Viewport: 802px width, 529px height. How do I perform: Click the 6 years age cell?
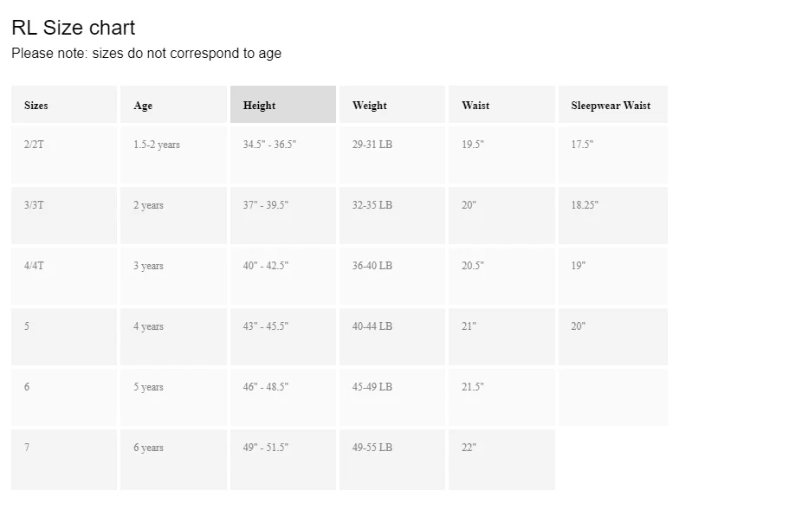[x=173, y=460]
